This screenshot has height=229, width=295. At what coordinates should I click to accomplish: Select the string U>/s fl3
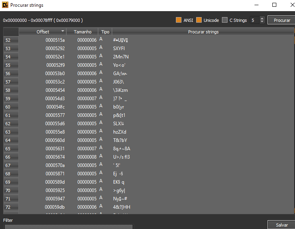(121, 157)
